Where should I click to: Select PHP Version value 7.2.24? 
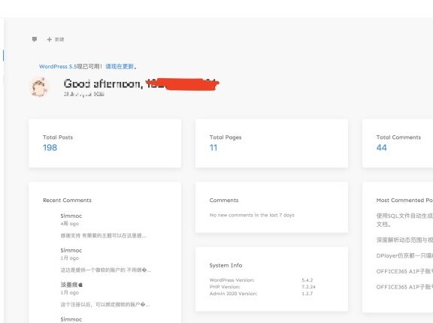pyautogui.click(x=308, y=287)
